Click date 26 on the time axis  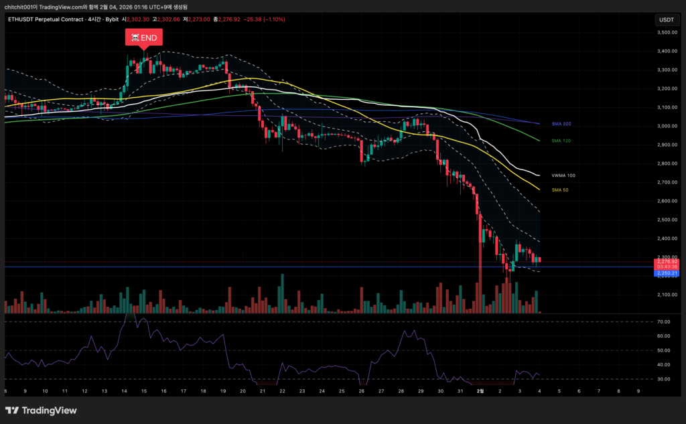[x=361, y=390]
